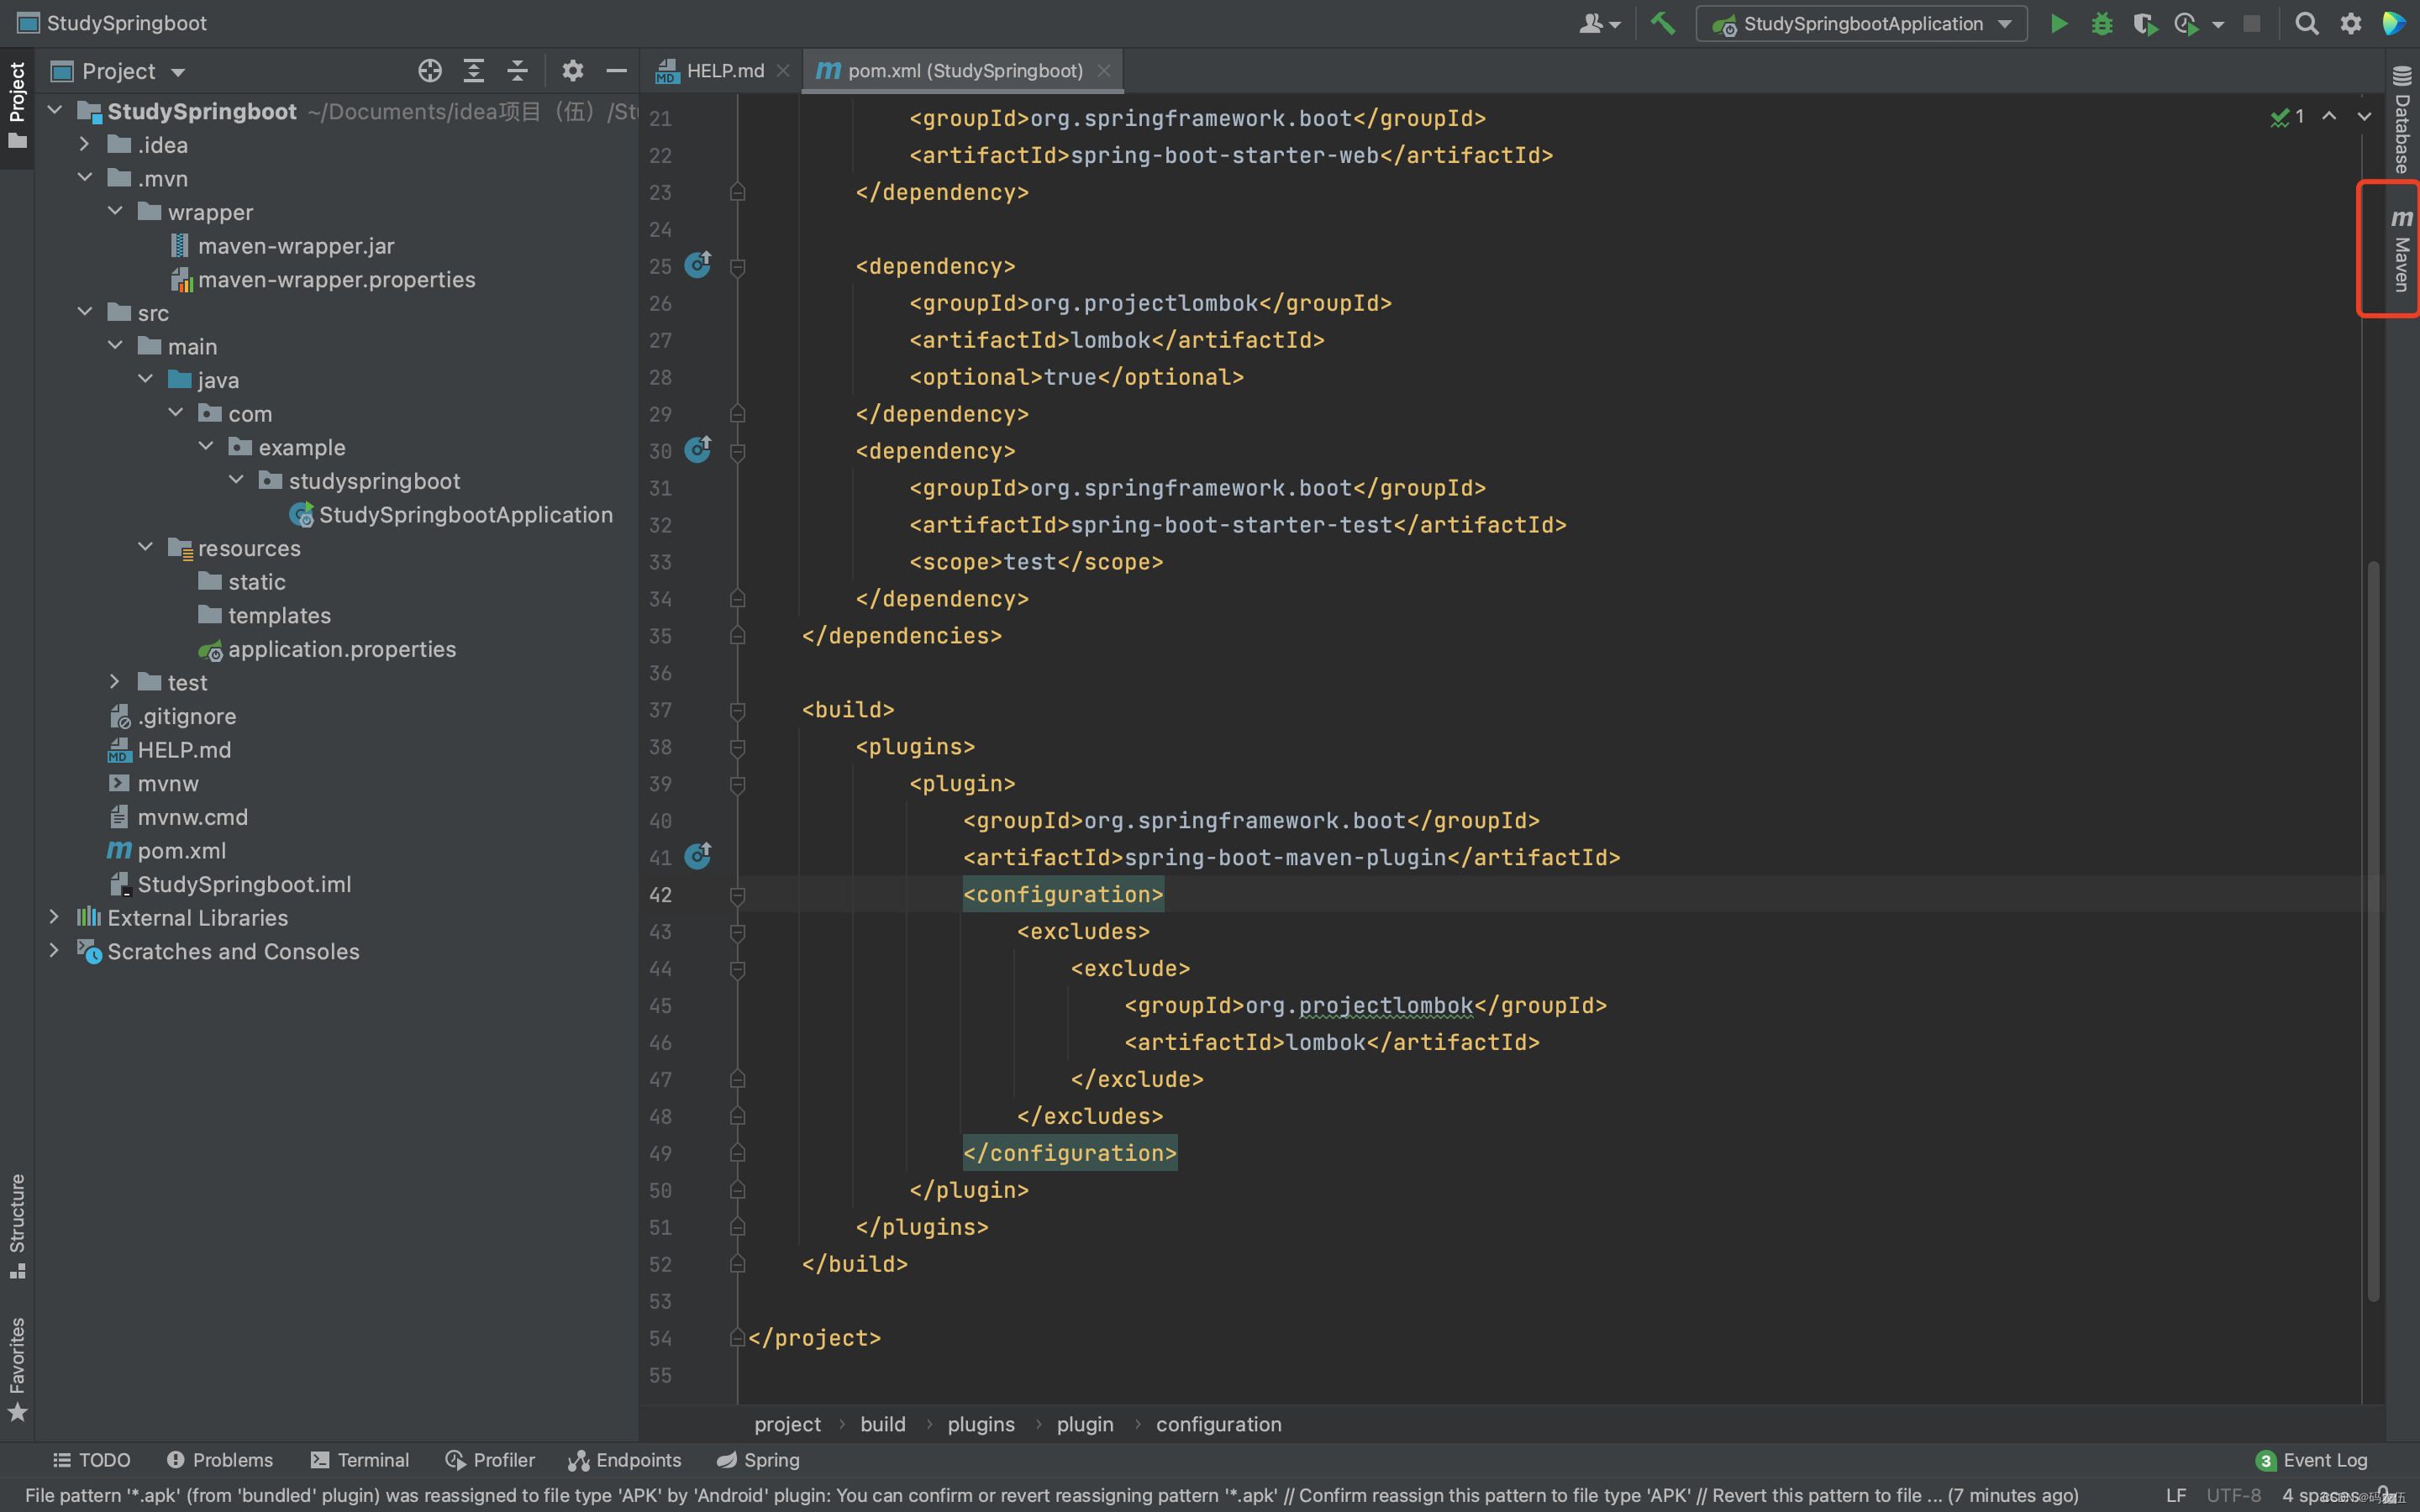Collapse the .mvn folder

[x=85, y=178]
